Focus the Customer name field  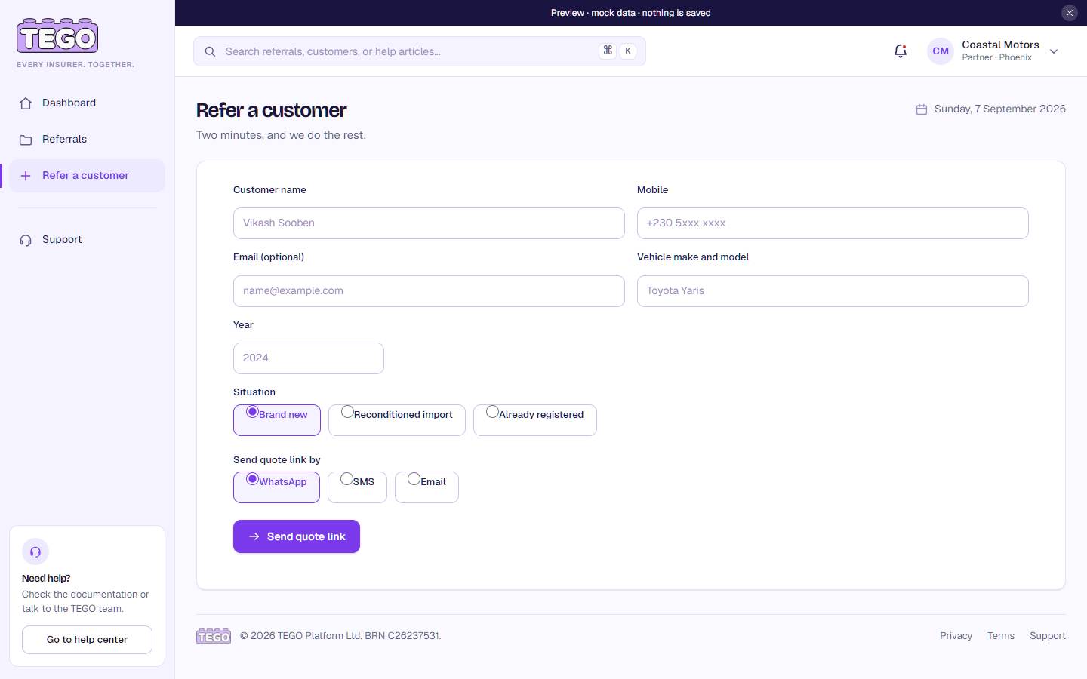429,223
